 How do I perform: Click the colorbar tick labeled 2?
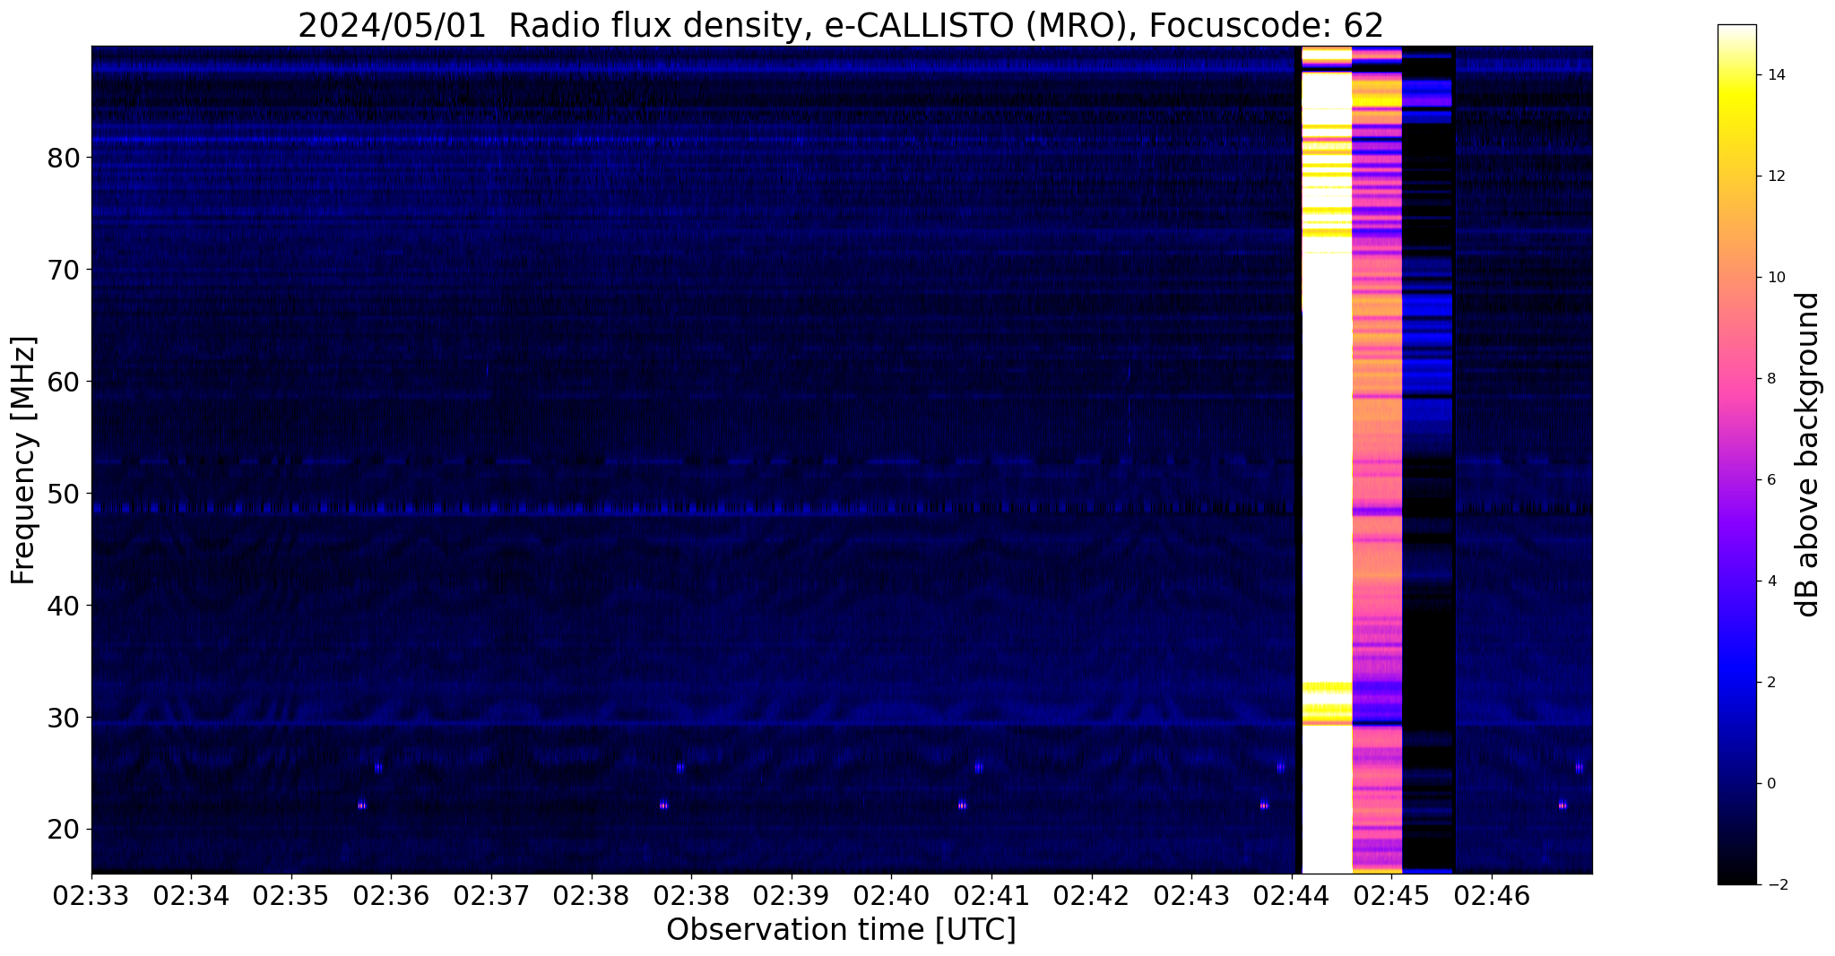point(1770,683)
